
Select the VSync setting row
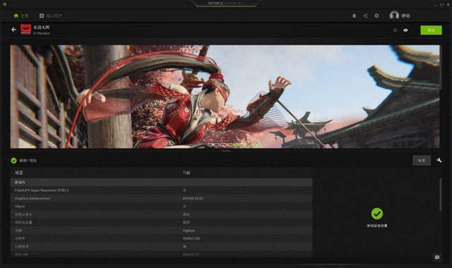click(x=162, y=207)
